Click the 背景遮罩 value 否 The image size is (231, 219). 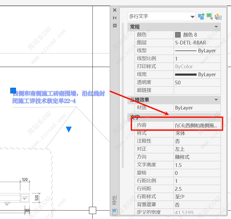[197, 205]
